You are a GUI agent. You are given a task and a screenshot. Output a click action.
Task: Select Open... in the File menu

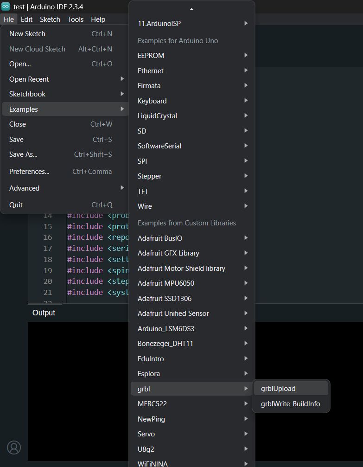(65, 64)
